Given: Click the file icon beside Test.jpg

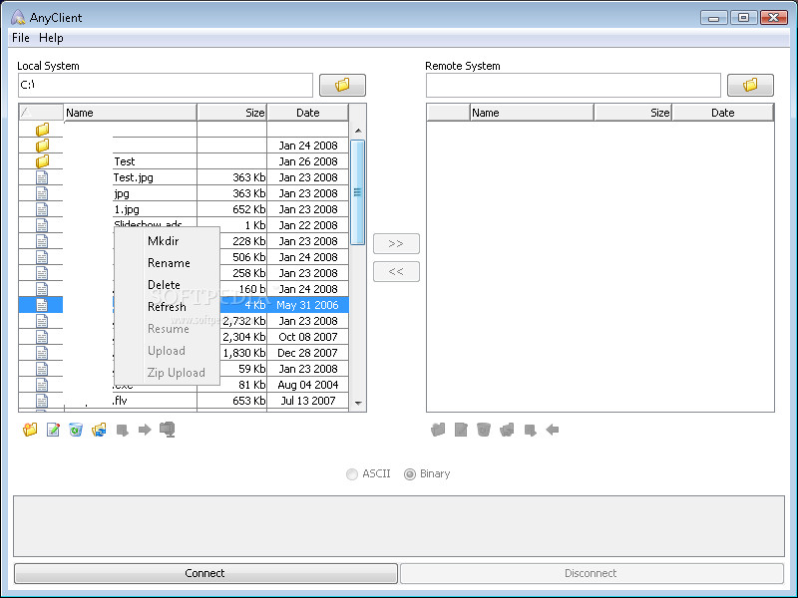Looking at the screenshot, I should click(42, 177).
